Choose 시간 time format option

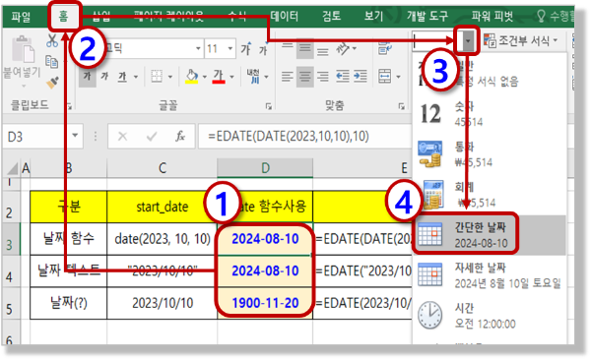pyautogui.click(x=490, y=316)
